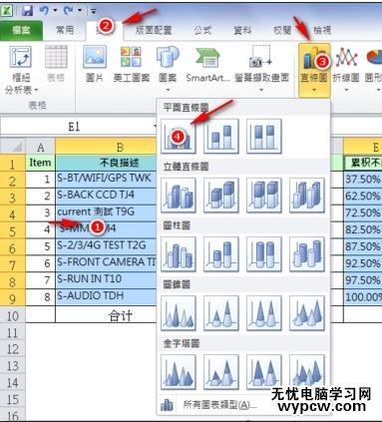This screenshot has height=422, width=382.
Task: Open the 圓形圖 Pie chart menu
Action: pos(373,69)
